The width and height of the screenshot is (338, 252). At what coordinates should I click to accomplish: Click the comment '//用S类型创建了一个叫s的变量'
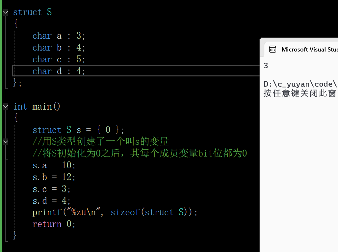point(100,141)
